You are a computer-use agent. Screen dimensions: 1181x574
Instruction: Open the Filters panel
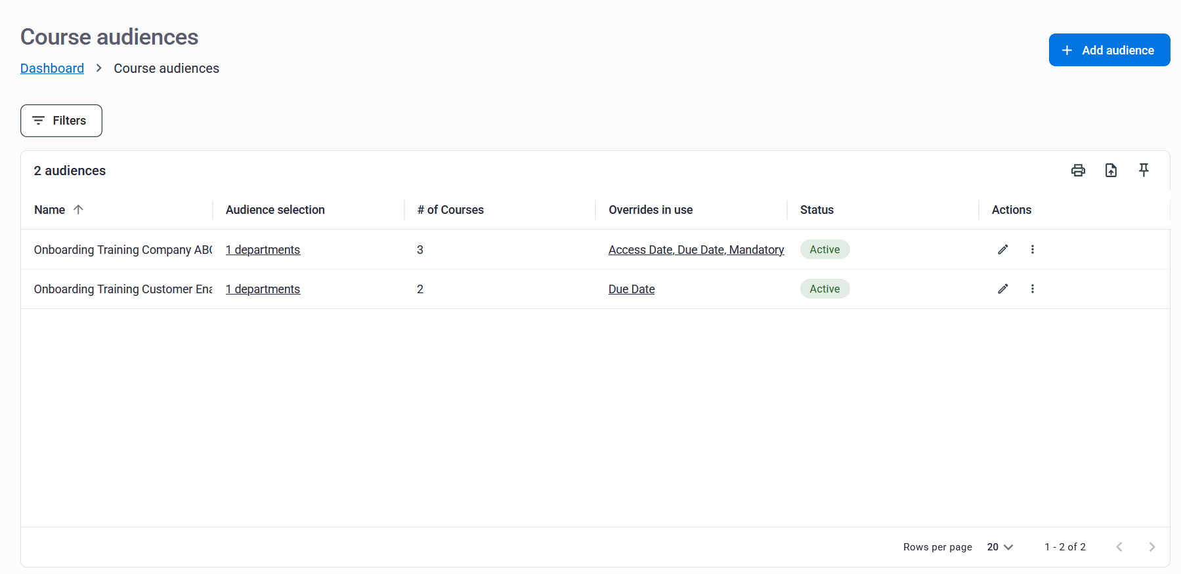(61, 121)
